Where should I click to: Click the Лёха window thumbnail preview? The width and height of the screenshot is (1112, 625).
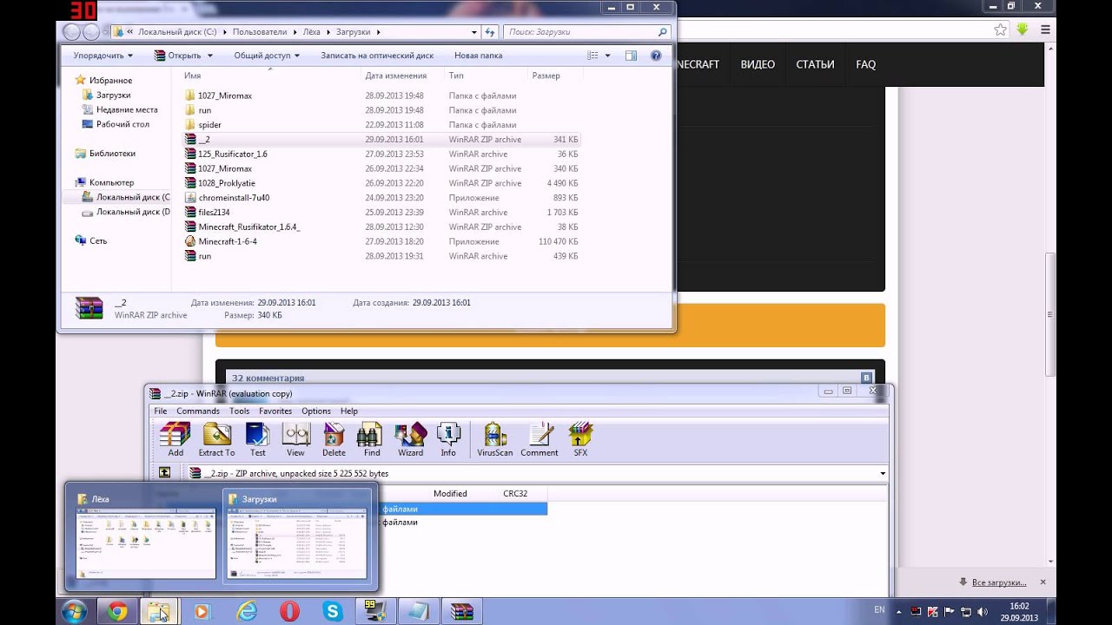(144, 535)
